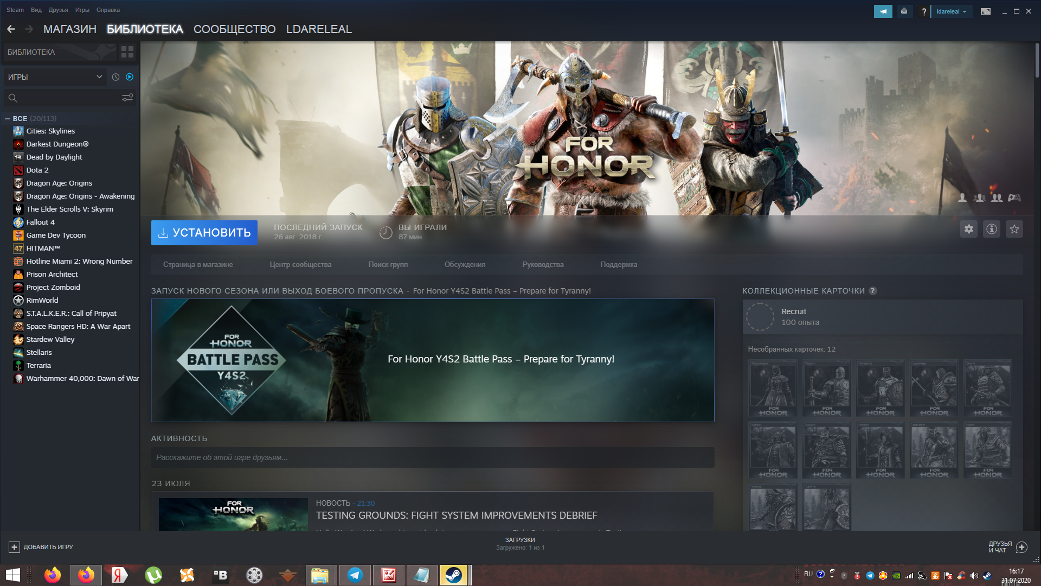Open the Справка menu
Screen dimensions: 1041x586
click(108, 10)
